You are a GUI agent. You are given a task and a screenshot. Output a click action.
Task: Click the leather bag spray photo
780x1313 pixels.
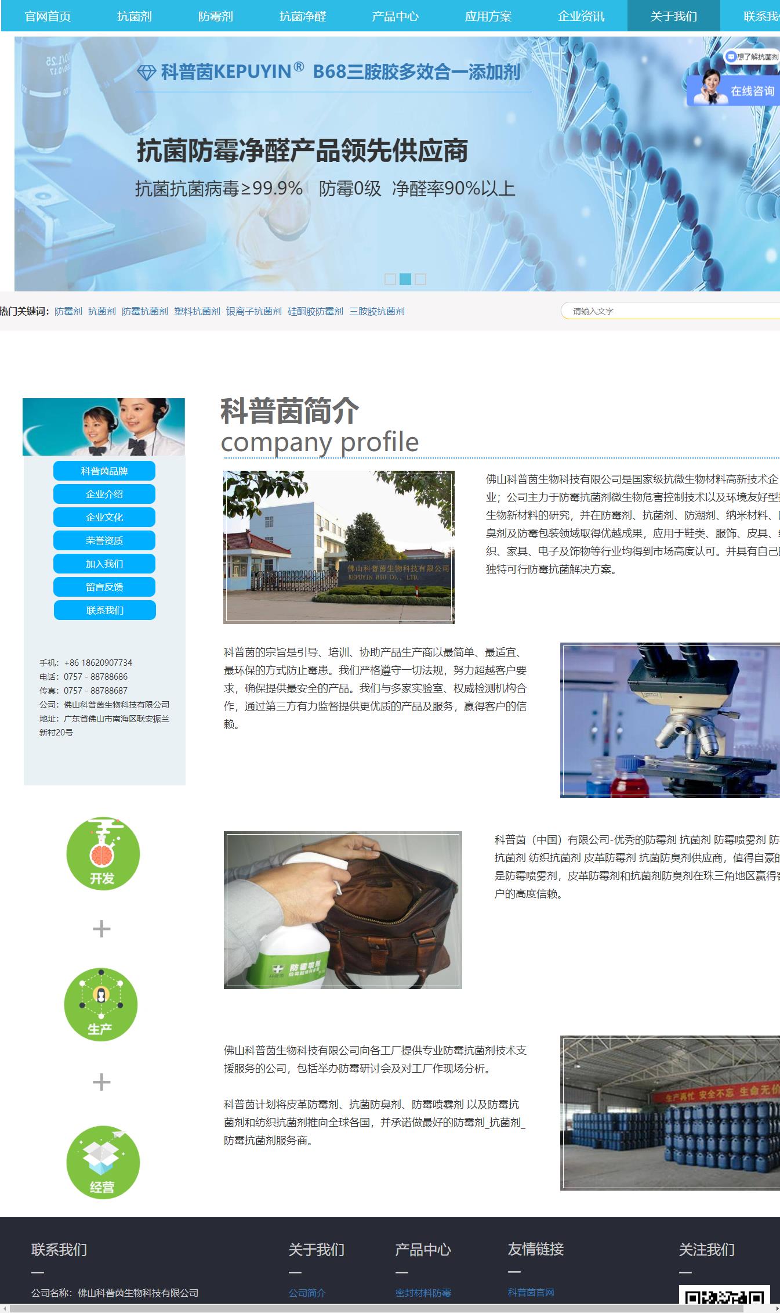tap(343, 910)
